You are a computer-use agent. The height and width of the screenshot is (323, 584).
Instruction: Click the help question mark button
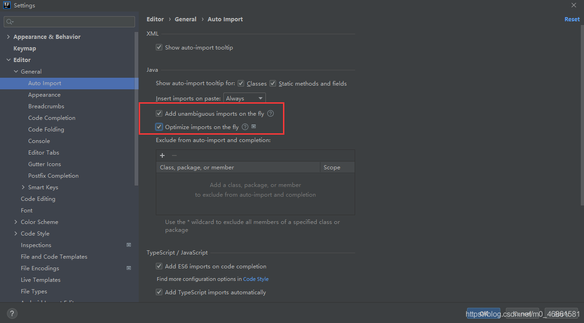(x=12, y=313)
